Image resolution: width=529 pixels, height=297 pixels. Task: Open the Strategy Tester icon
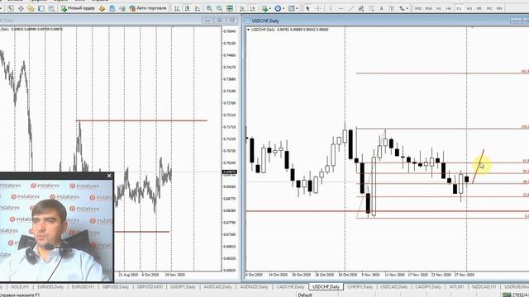(x=51, y=8)
